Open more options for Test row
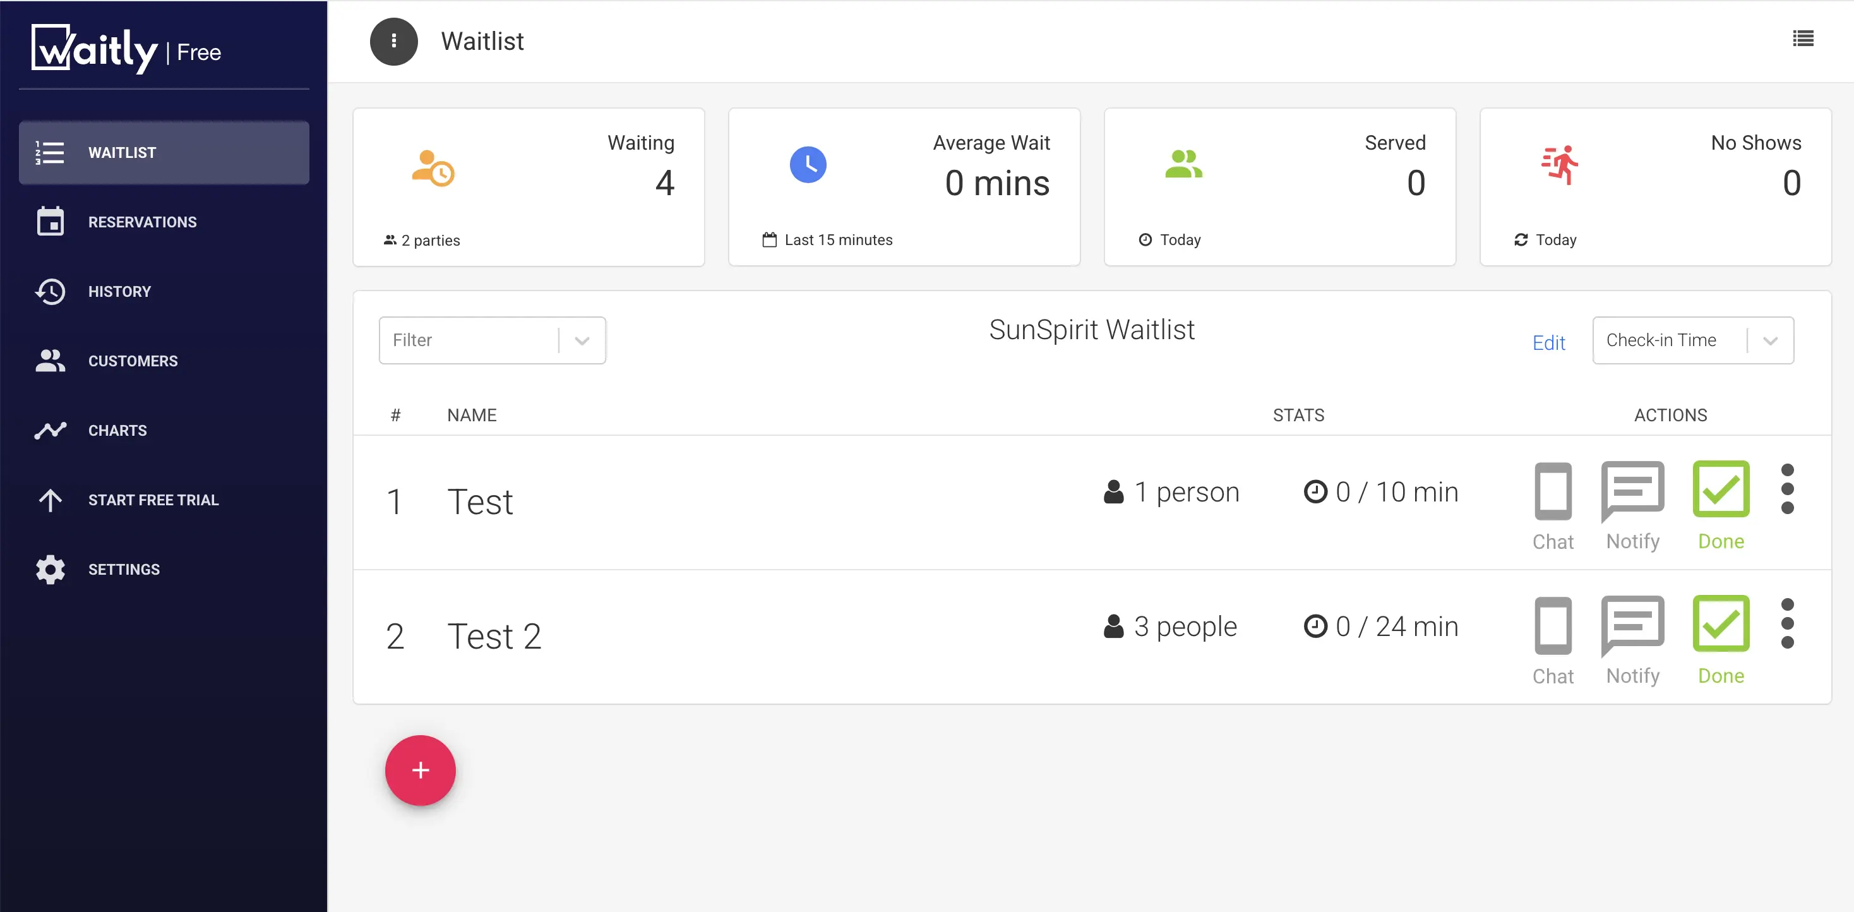Image resolution: width=1854 pixels, height=912 pixels. coord(1787,489)
